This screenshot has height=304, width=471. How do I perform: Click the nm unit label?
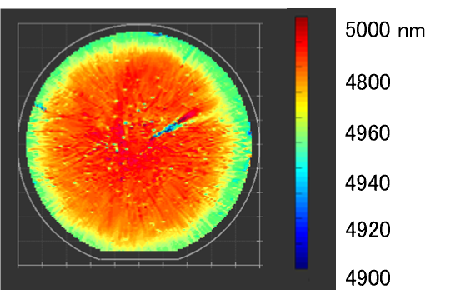pyautogui.click(x=412, y=32)
